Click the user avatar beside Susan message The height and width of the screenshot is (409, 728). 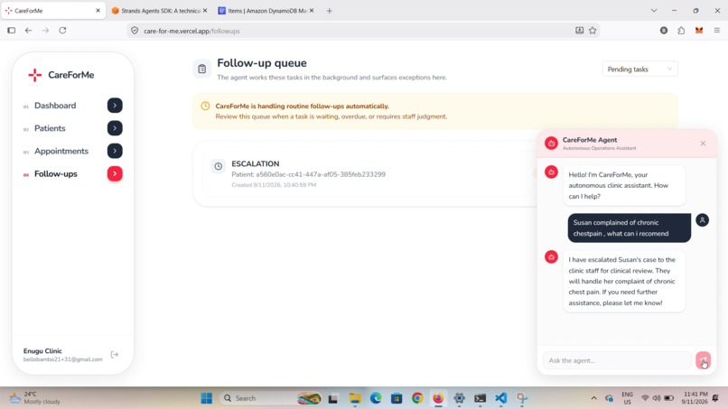tap(703, 220)
